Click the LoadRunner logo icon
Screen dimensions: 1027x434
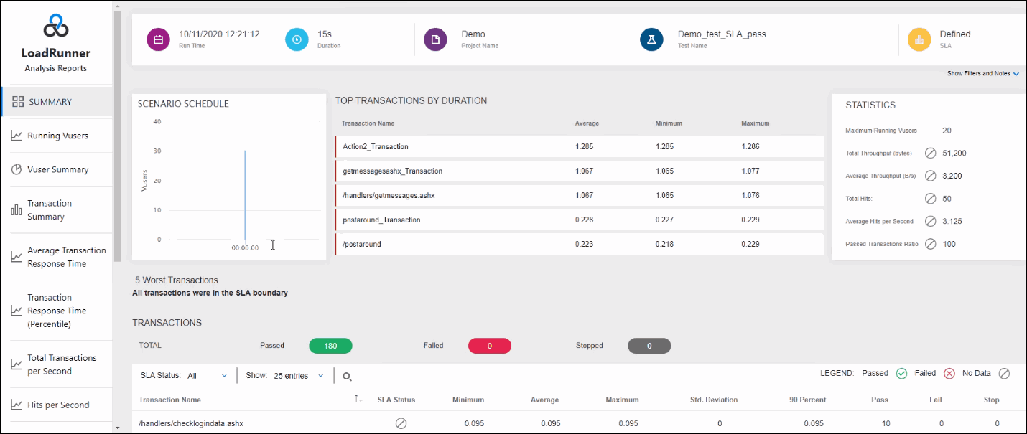(55, 27)
